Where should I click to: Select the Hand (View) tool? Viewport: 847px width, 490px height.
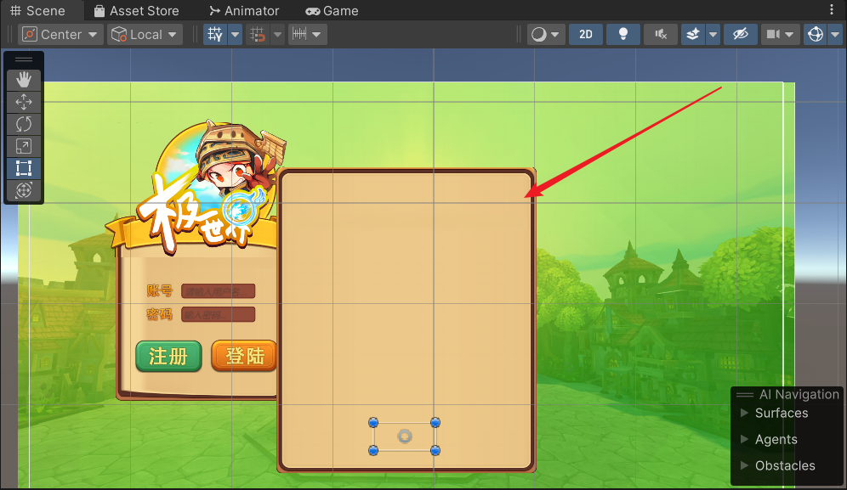click(x=24, y=80)
